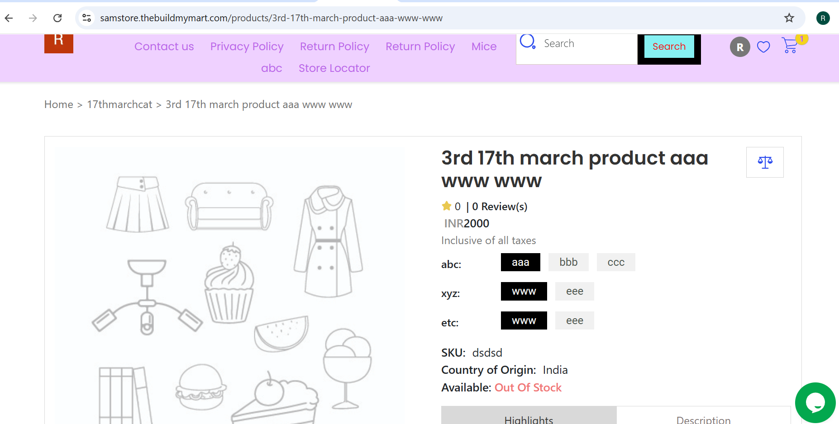Open the Store Locator link
The height and width of the screenshot is (424, 839).
click(334, 68)
